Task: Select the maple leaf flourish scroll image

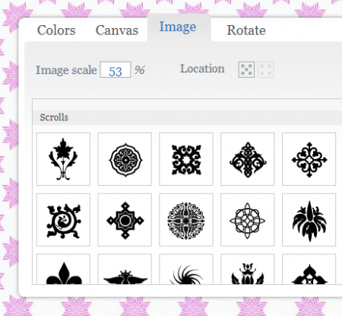Action: pyautogui.click(x=63, y=159)
